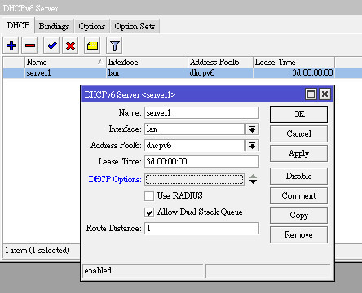Focus the Name input field
This screenshot has height=293, width=362.
point(201,113)
